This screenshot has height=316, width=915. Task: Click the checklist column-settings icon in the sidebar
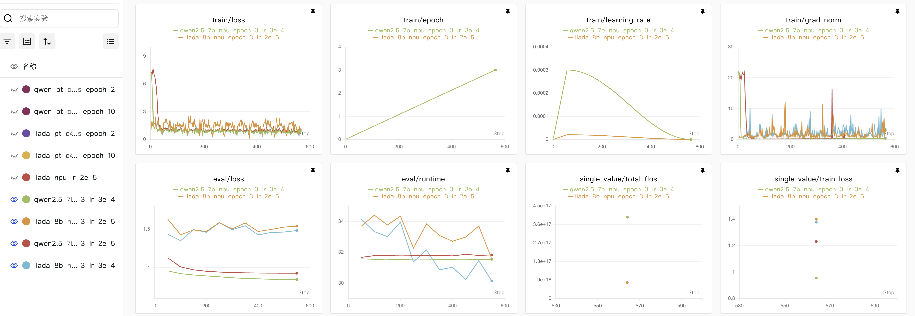27,42
